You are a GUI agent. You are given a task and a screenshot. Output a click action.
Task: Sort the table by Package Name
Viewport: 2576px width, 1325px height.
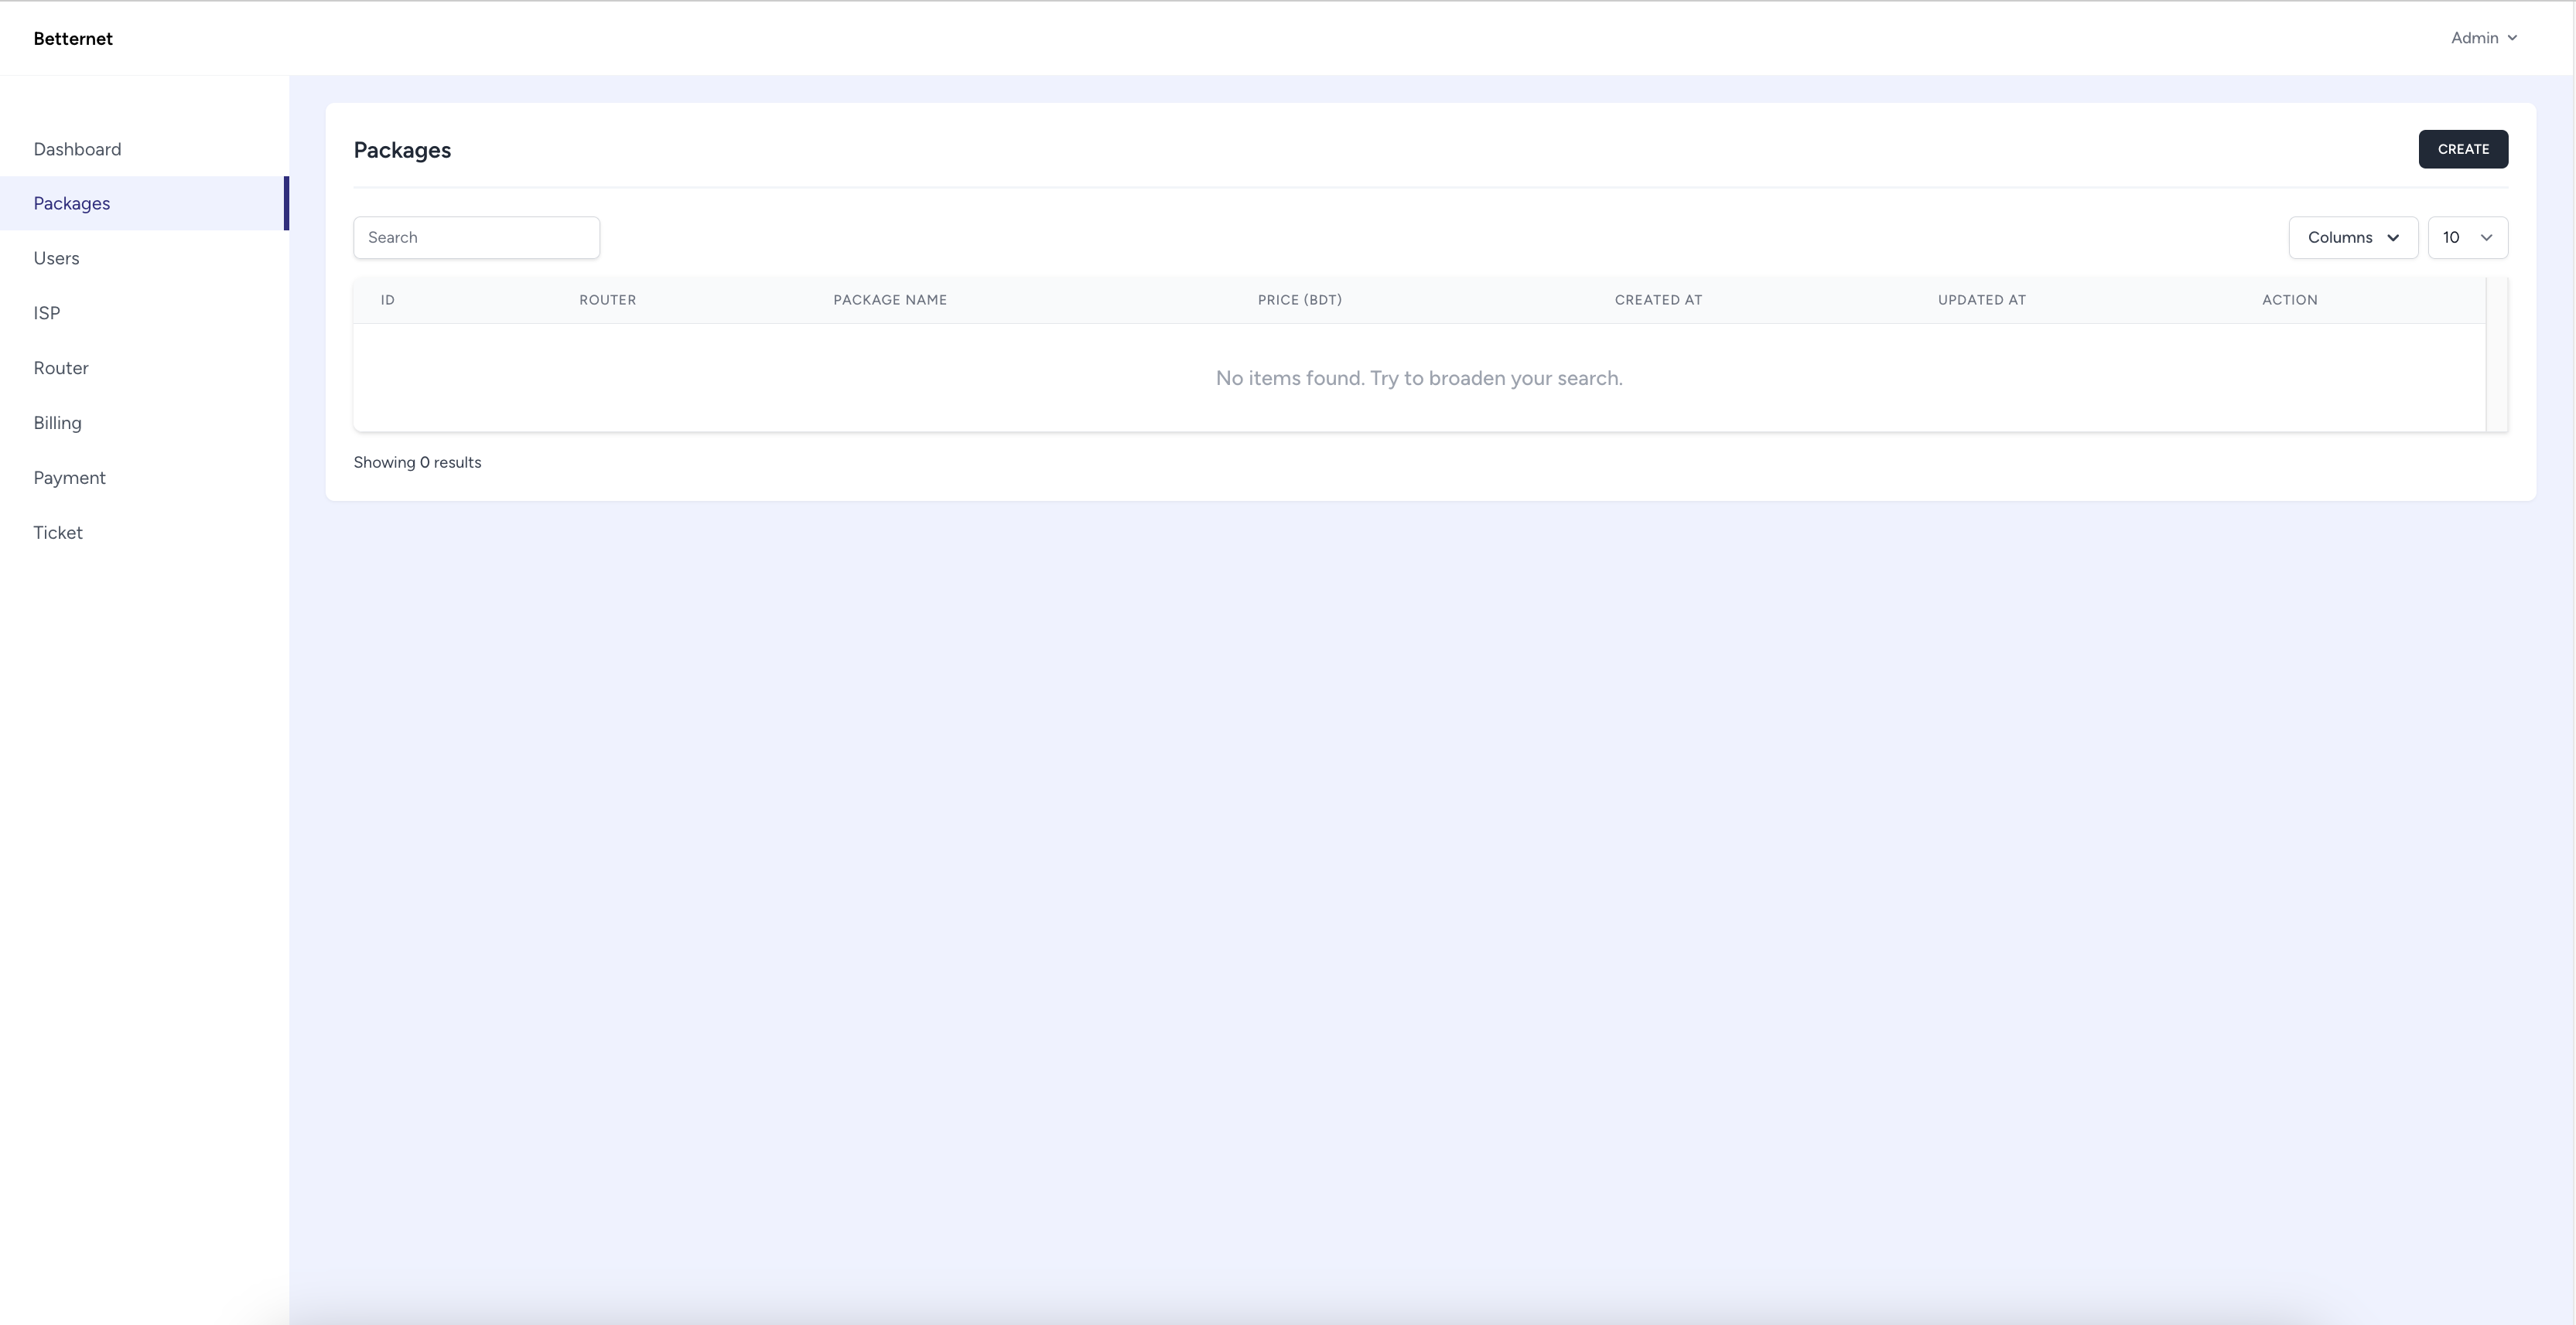(889, 300)
